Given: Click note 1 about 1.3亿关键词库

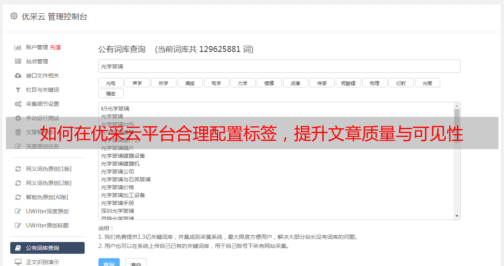Looking at the screenshot, I should pos(228,237).
